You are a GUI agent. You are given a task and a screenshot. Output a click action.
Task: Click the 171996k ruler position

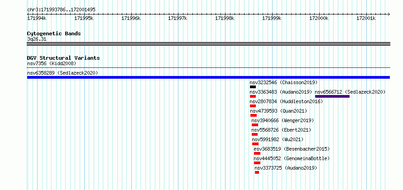[x=131, y=19]
